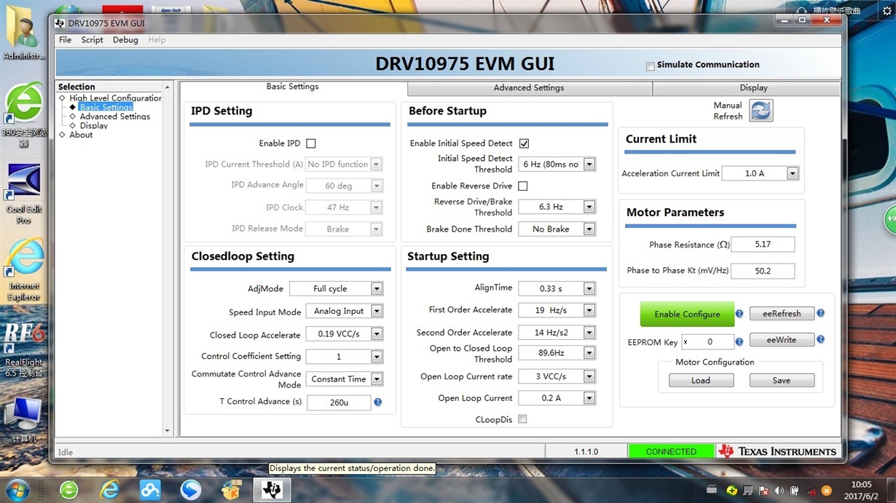The width and height of the screenshot is (896, 503).
Task: Select the Basic Settings tab
Action: pos(292,87)
